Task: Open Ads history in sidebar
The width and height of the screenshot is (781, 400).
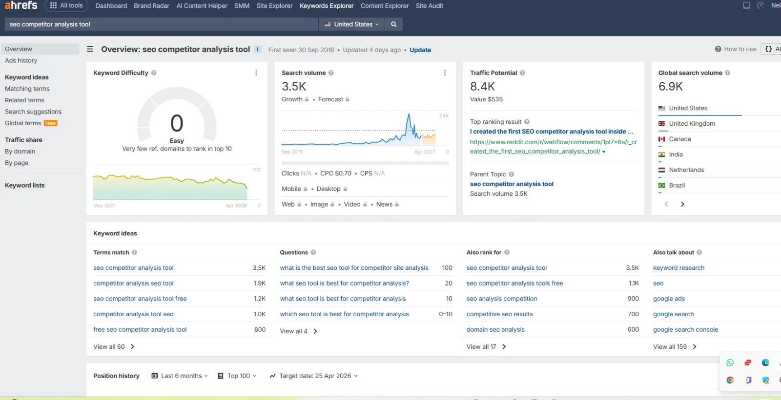Action: coord(21,60)
